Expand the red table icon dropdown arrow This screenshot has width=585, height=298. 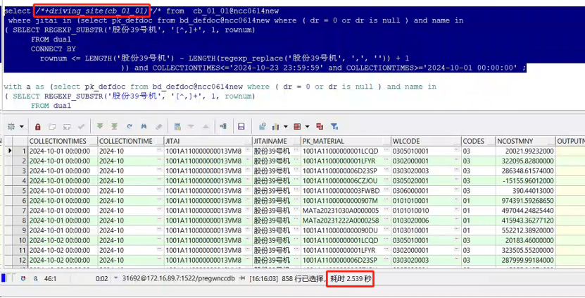coord(308,127)
